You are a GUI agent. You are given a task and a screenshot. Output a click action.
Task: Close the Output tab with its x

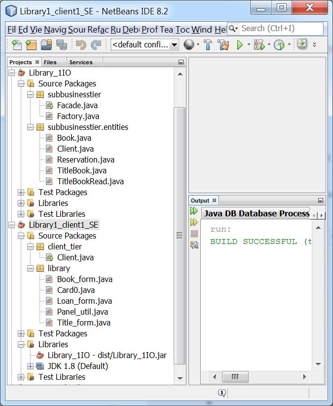pyautogui.click(x=214, y=200)
